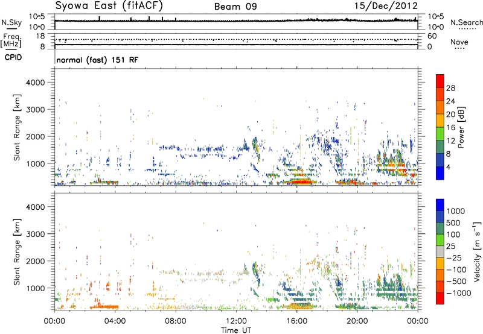Click the '24' power color bar value
483x334 pixels.
450,101
